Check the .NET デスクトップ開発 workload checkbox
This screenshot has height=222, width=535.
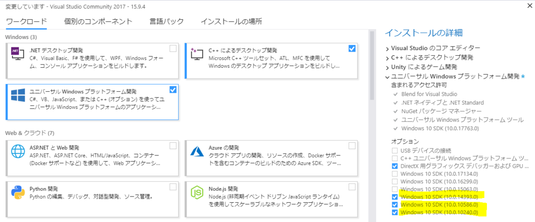click(173, 48)
